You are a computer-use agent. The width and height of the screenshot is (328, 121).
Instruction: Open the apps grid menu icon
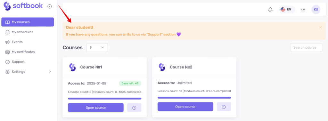point(303,10)
